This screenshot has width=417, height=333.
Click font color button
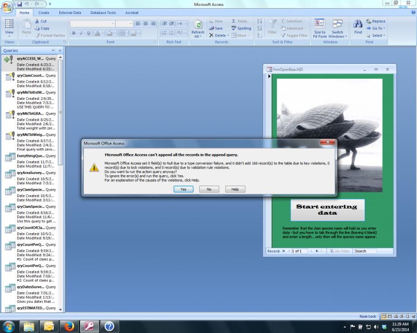point(97,33)
